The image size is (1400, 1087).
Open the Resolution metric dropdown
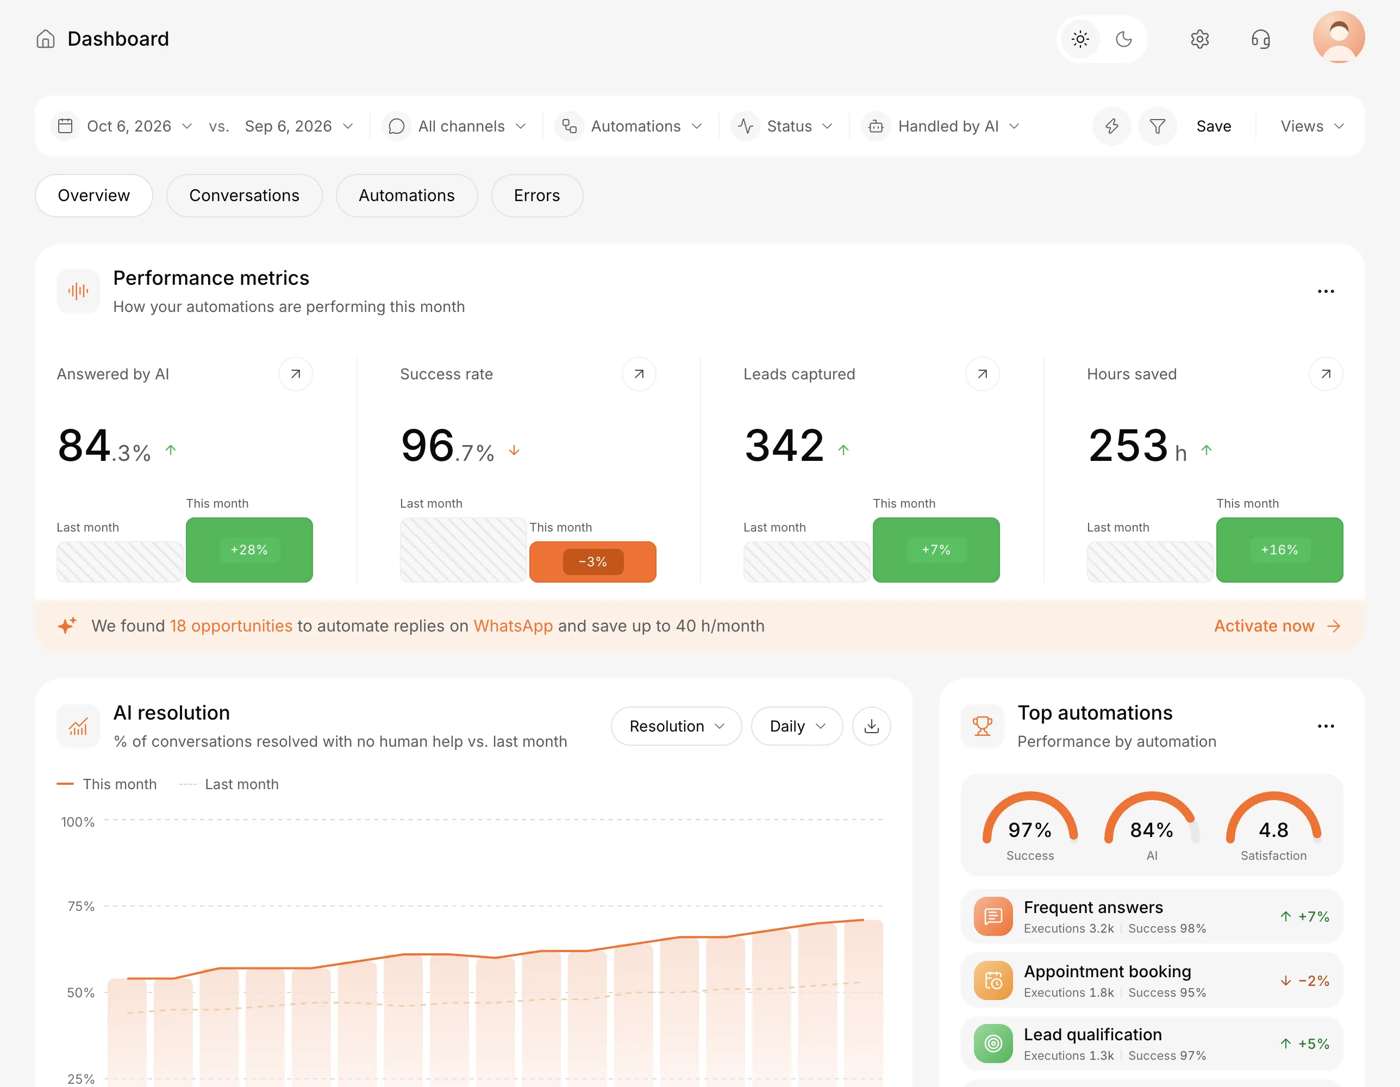676,726
